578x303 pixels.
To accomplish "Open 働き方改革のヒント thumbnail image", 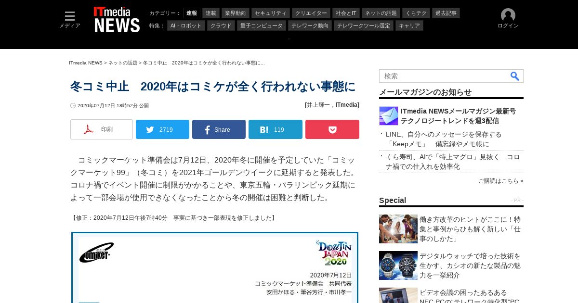I will pos(398,229).
